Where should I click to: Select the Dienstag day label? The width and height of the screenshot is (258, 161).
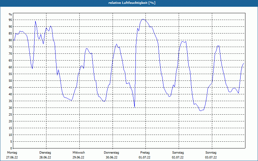coord(45,153)
